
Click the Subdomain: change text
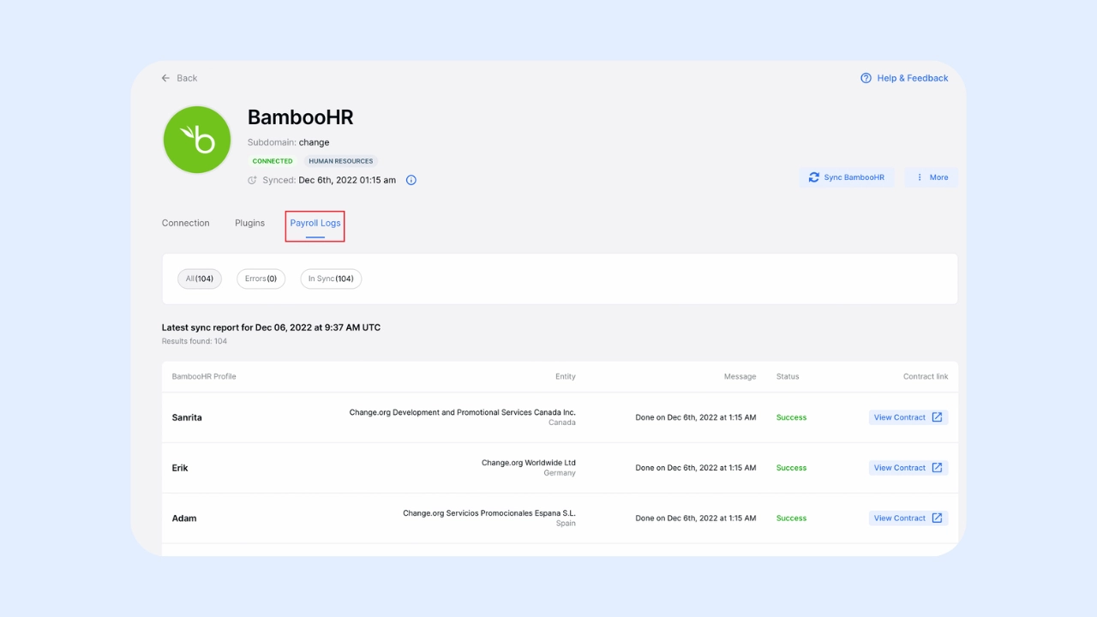click(x=289, y=142)
